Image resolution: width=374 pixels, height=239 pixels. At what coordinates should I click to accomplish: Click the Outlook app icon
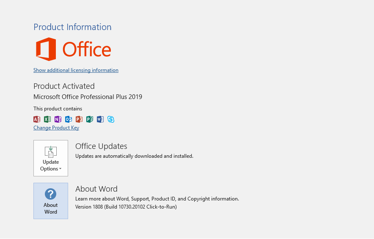(x=69, y=119)
